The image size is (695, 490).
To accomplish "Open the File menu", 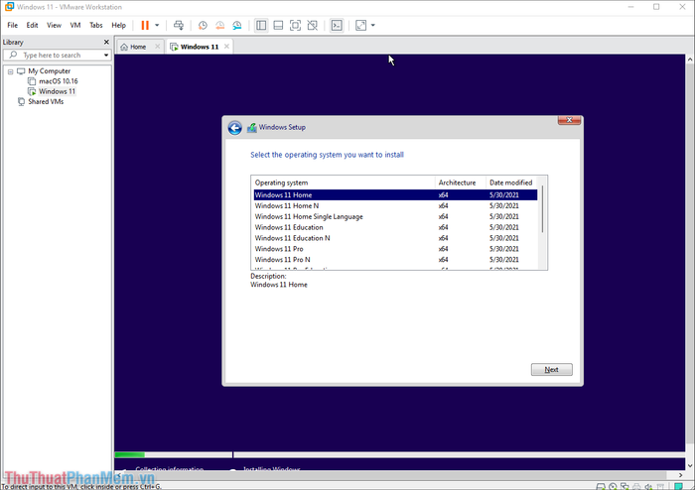I will tap(12, 25).
